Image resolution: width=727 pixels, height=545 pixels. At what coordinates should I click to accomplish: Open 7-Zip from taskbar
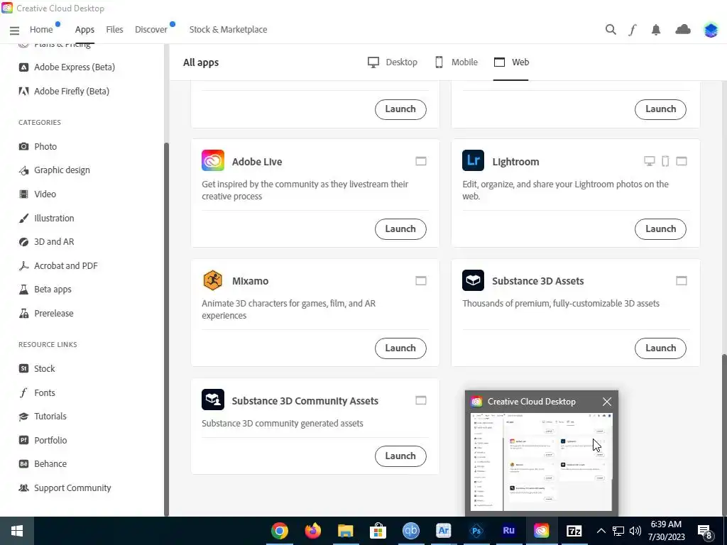(x=574, y=531)
